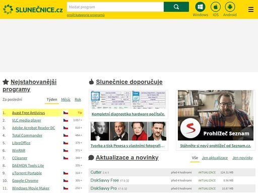Open the hamburger menu icon
The width and height of the screenshot is (258, 193).
click(x=251, y=10)
